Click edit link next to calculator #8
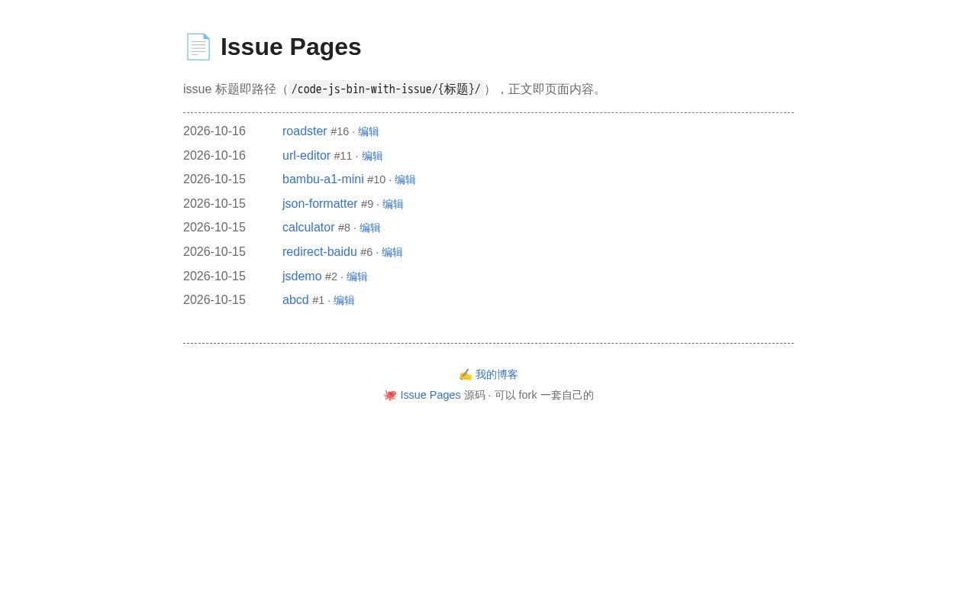This screenshot has width=977, height=611. point(370,228)
